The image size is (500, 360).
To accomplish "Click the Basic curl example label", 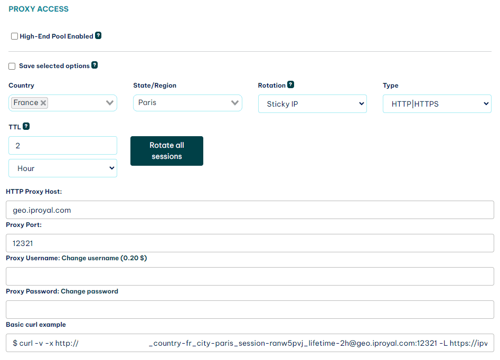I will tap(36, 324).
